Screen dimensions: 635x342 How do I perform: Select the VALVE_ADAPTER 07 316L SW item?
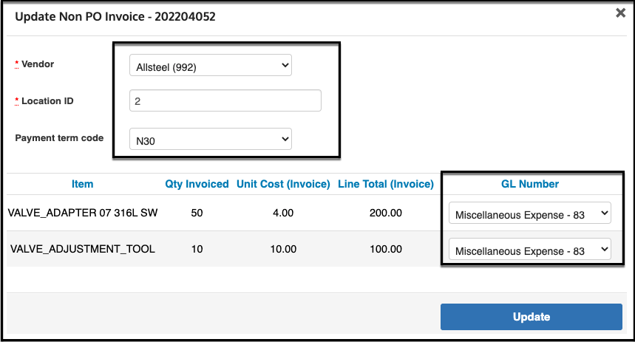click(x=83, y=213)
